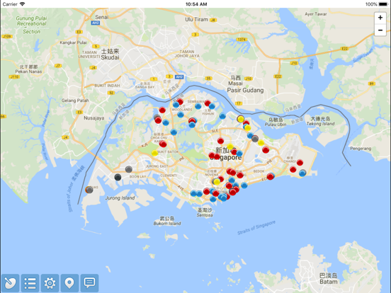Select the black pin west of Boon Lay
The image size is (391, 293).
(x=118, y=177)
